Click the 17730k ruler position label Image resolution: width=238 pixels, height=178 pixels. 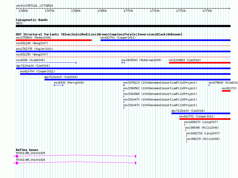[x=207, y=11]
